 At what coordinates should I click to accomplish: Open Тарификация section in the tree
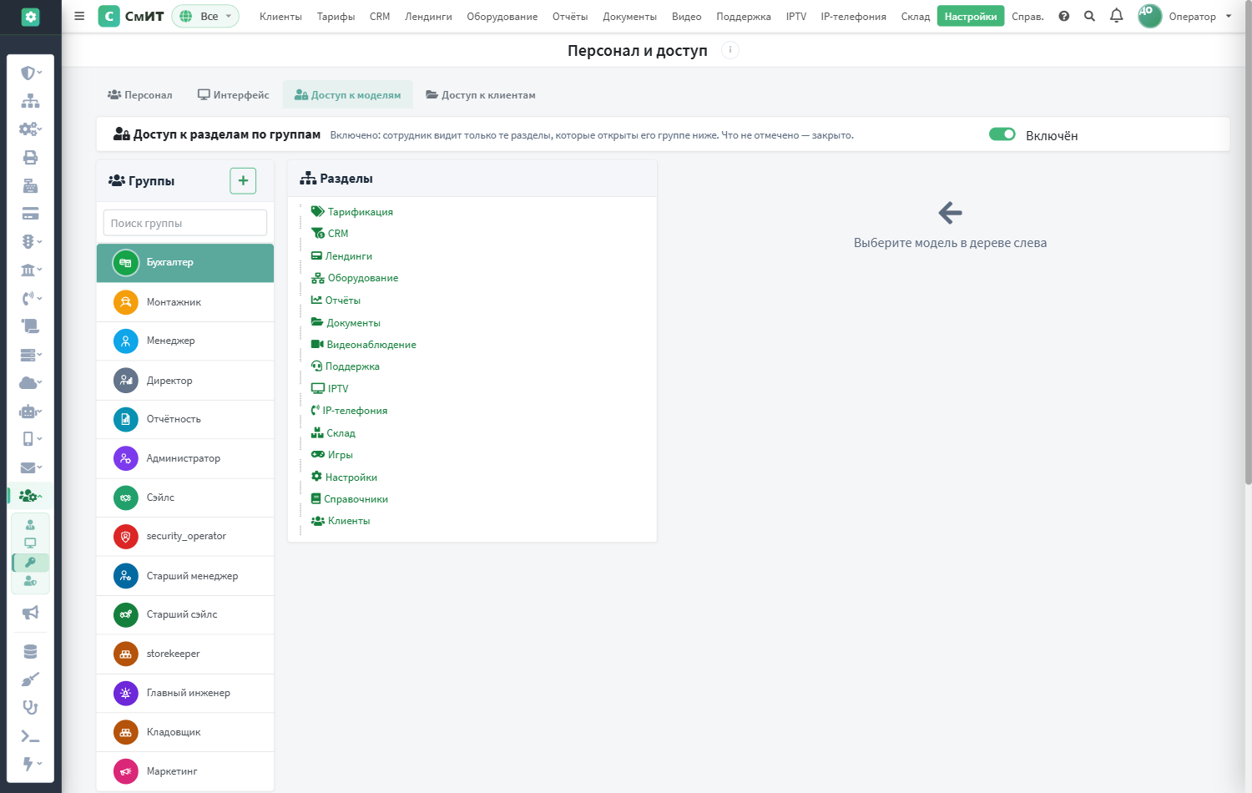point(360,212)
